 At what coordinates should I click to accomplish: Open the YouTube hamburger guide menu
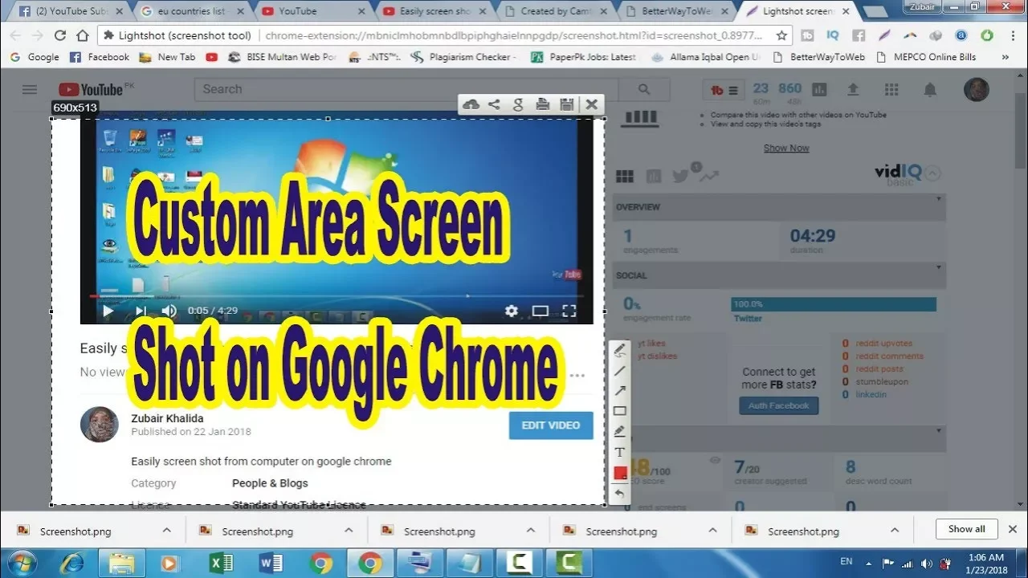(x=30, y=90)
